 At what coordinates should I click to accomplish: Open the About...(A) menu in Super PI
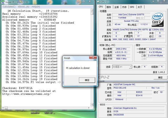point(23,7)
